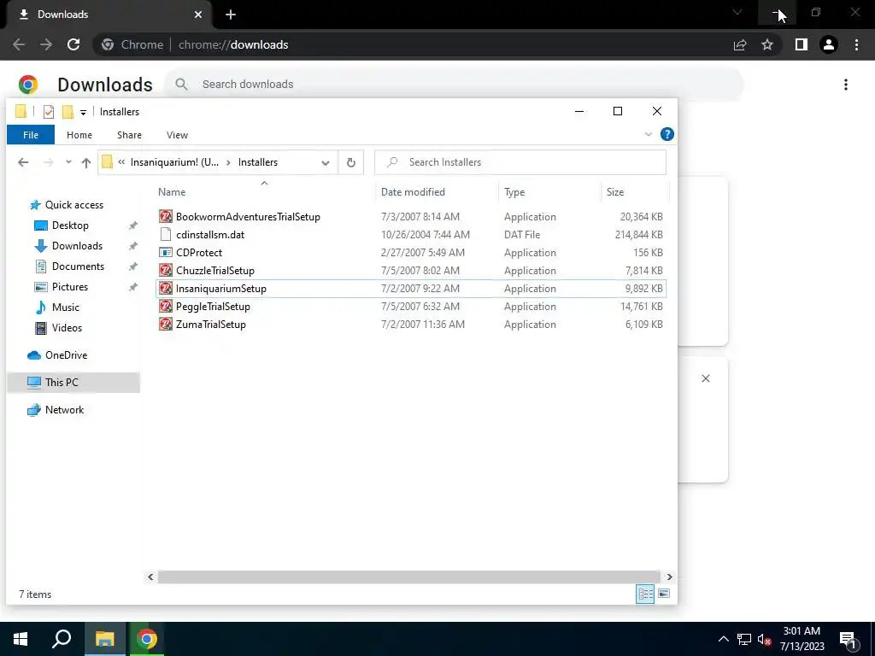
Task: Customize Quick Access Toolbar dropdown
Action: tap(83, 112)
